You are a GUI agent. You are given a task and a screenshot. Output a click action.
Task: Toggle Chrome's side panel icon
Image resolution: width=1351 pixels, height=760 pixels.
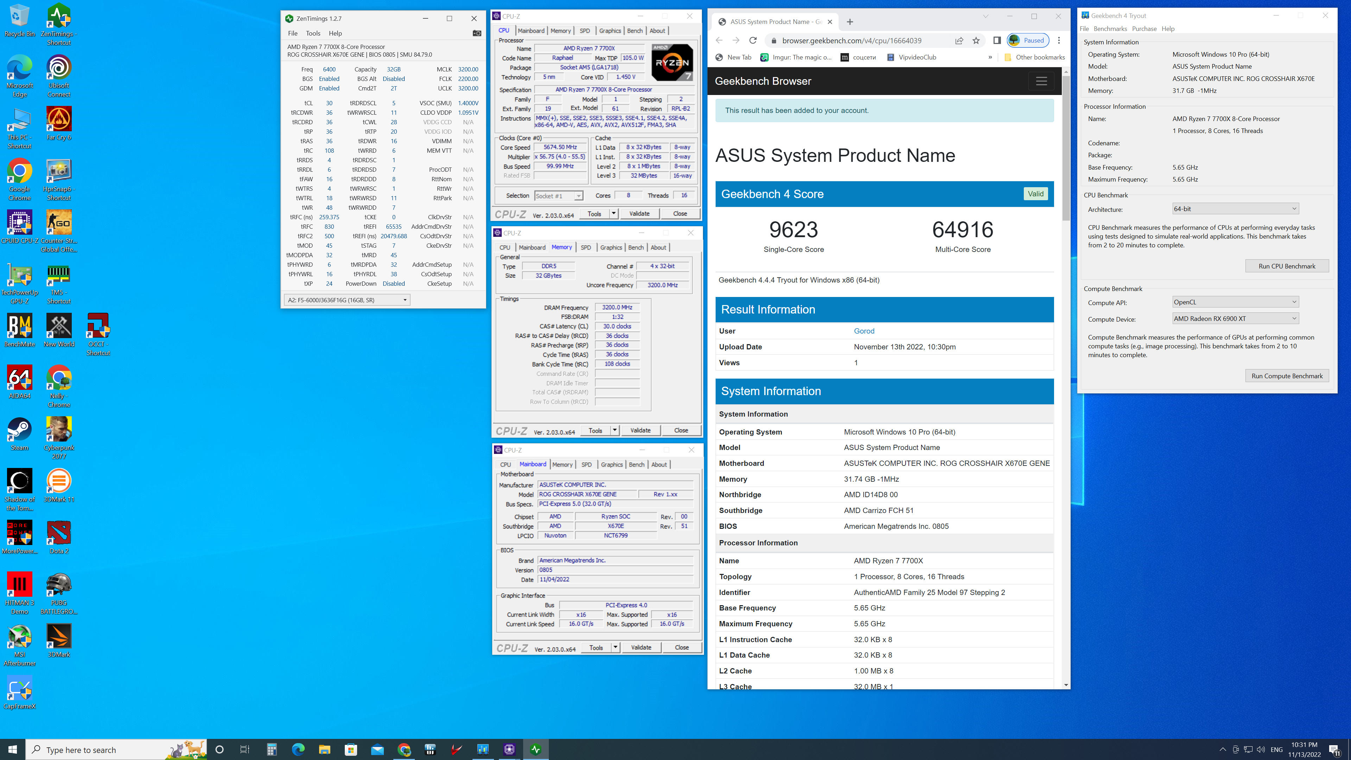[996, 40]
